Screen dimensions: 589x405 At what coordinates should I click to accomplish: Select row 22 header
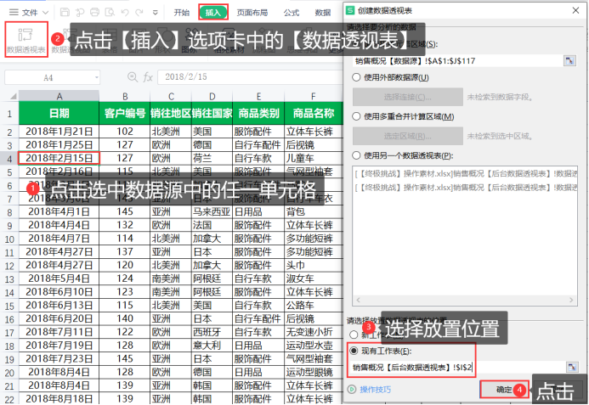pyautogui.click(x=9, y=399)
